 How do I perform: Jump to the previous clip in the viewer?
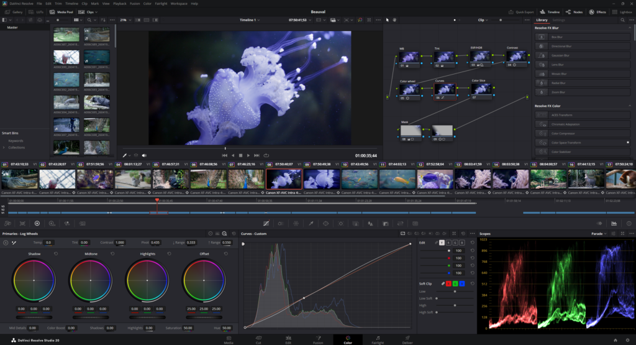(224, 155)
